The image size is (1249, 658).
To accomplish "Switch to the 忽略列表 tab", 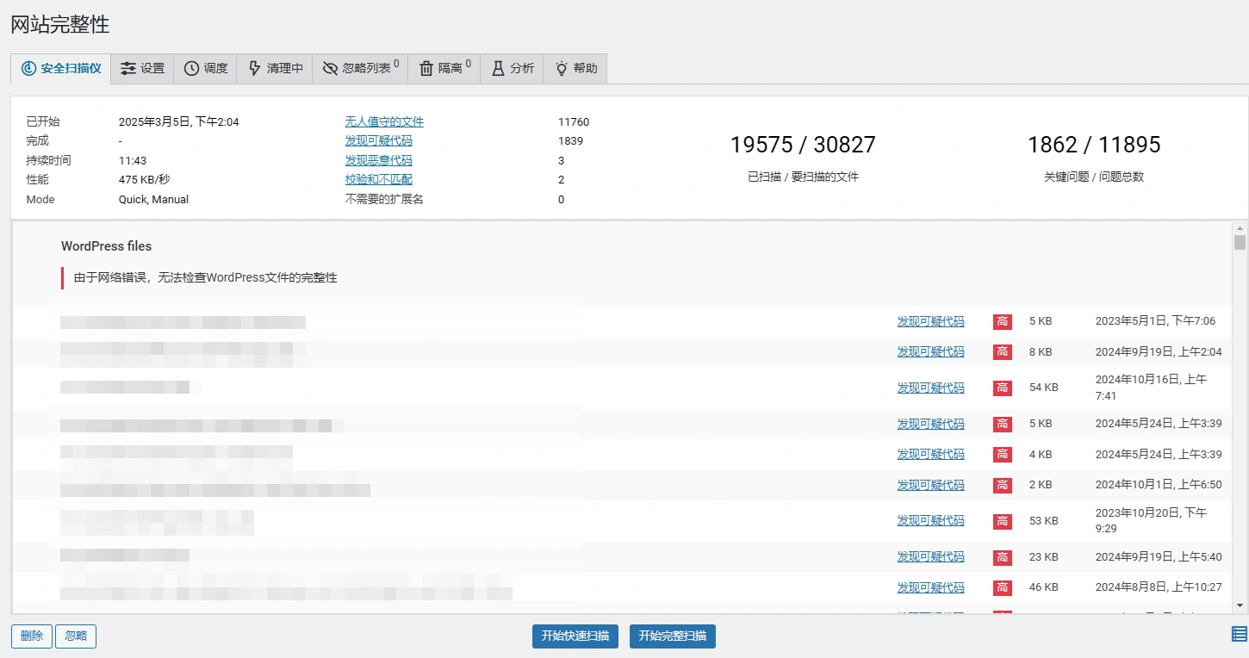I will click(359, 68).
